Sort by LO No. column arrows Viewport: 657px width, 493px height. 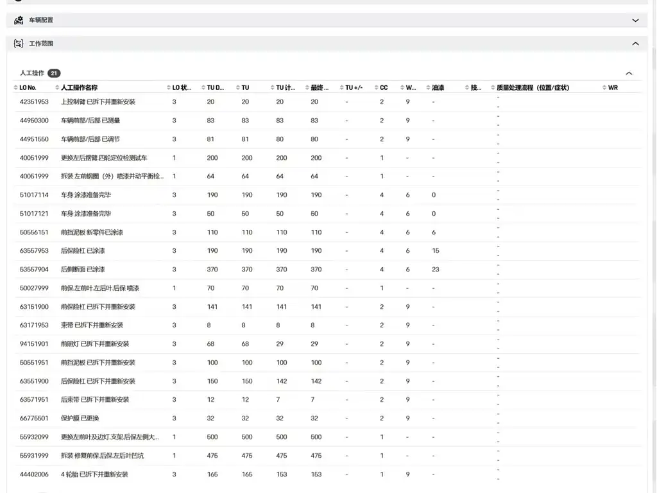(x=15, y=87)
